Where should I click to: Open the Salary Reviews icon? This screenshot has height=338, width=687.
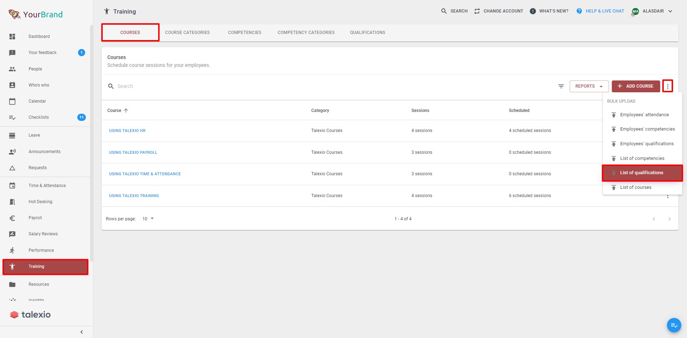tap(12, 234)
